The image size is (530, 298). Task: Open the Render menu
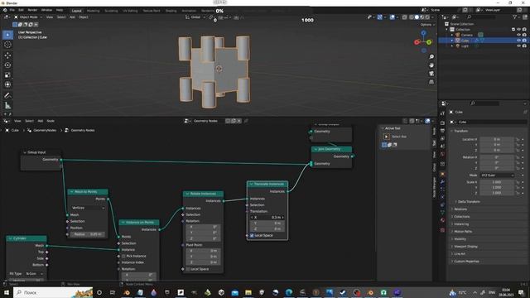pos(32,10)
